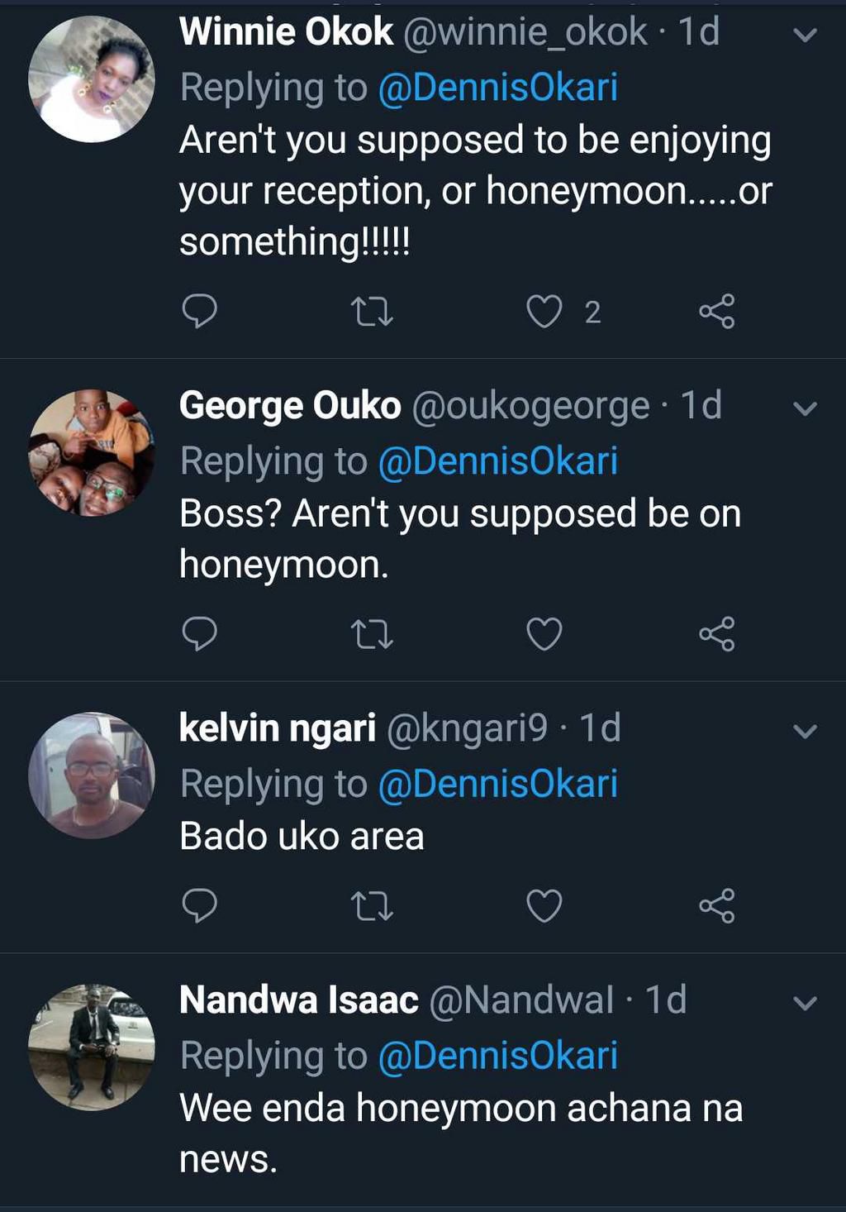
Task: Reply to Winnie Okok's tweet
Action: click(x=199, y=312)
